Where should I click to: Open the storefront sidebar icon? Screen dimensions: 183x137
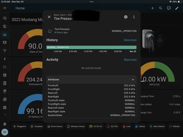(5, 91)
